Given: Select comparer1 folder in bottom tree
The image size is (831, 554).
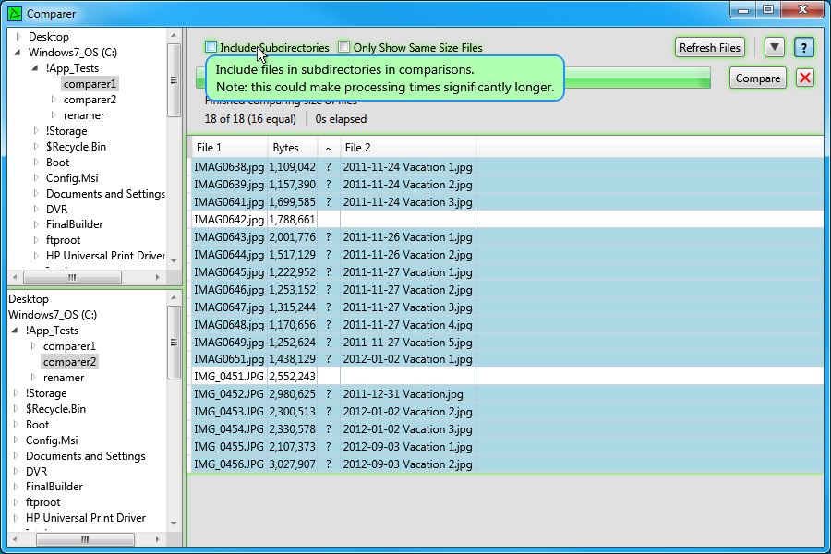Looking at the screenshot, I should [x=69, y=346].
